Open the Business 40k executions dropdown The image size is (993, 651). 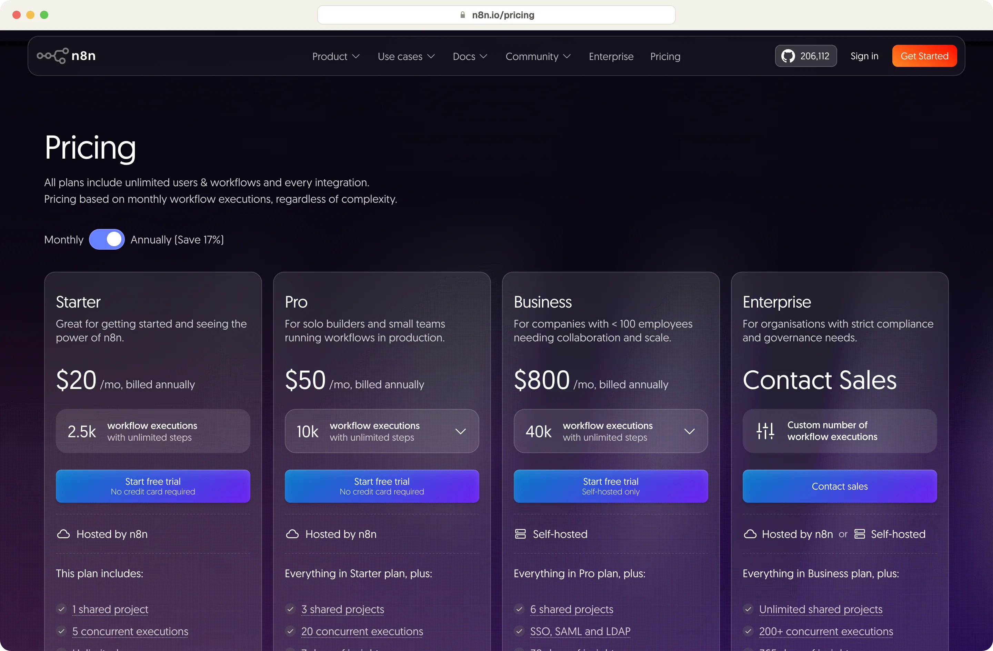click(611, 431)
